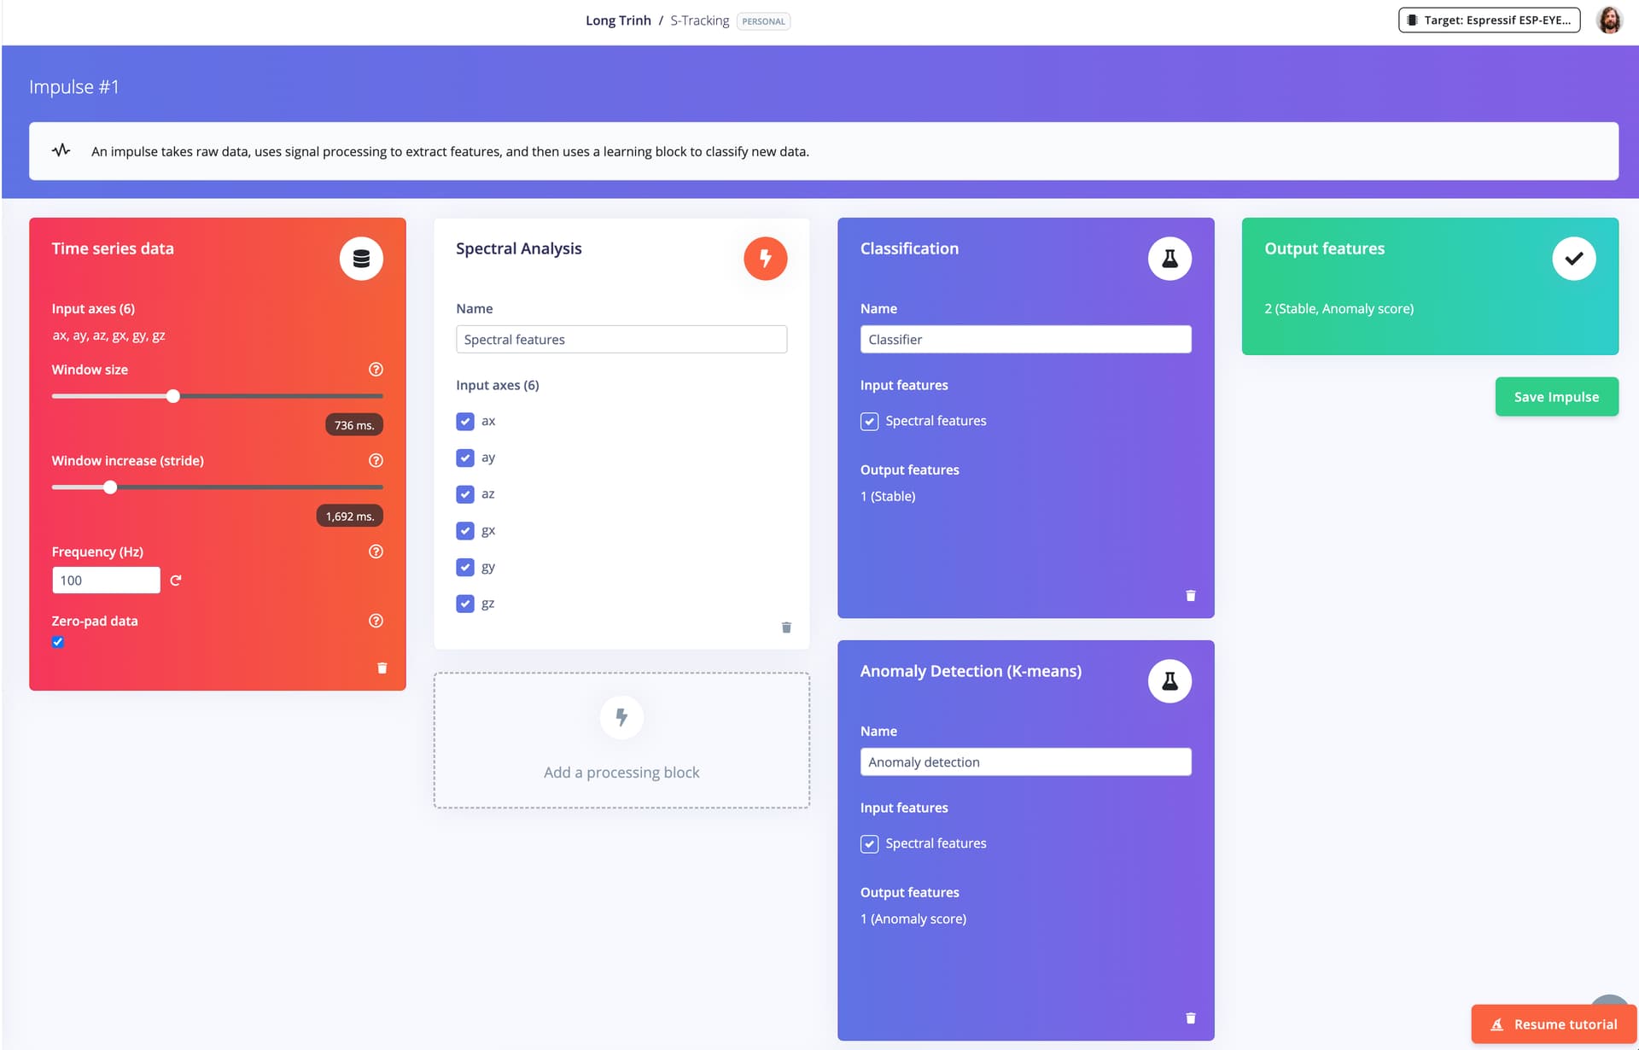Image resolution: width=1639 pixels, height=1050 pixels.
Task: Click the Frequency value input field
Action: pyautogui.click(x=106, y=580)
